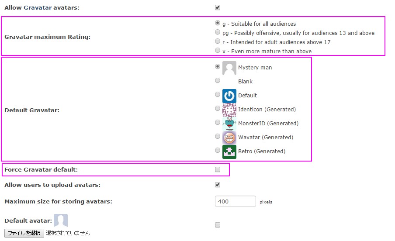Select pg rating radio button
The image size is (395, 241).
(x=218, y=32)
